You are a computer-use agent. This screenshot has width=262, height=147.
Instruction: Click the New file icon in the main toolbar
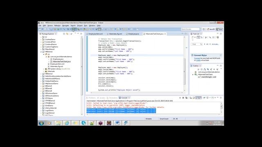point(40,29)
